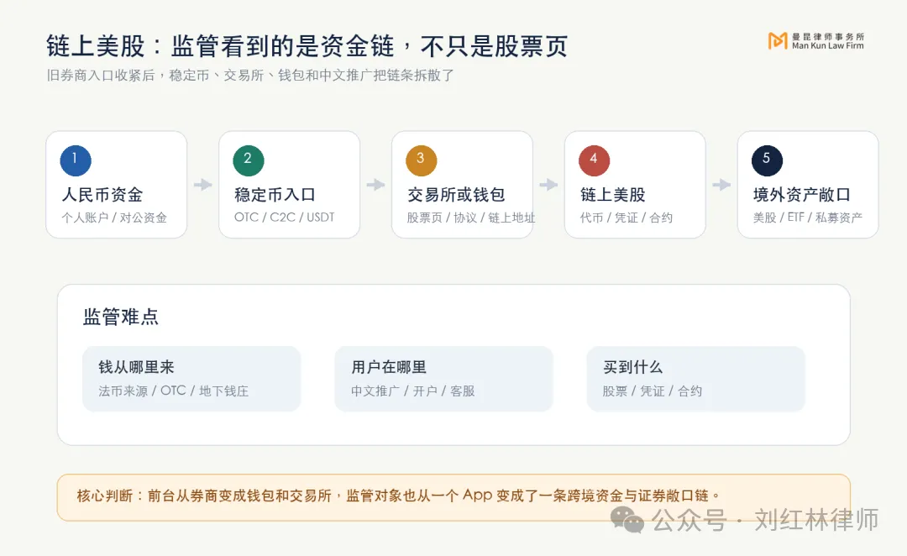This screenshot has height=556, width=907.
Task: Choose the 买到什么 box
Action: [696, 379]
